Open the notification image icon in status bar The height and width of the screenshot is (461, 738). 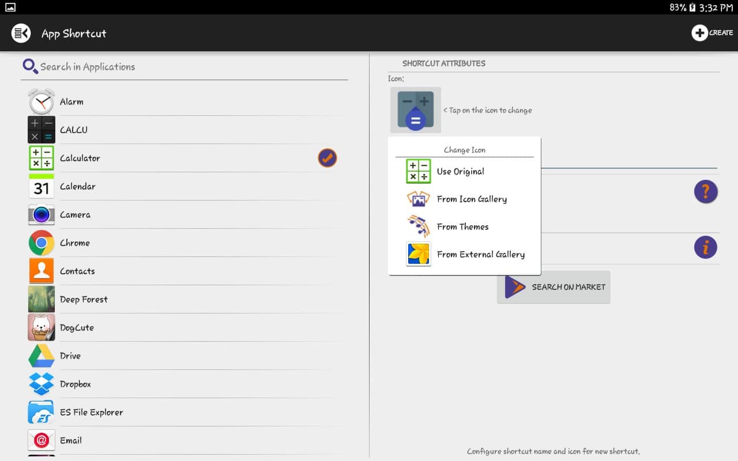(10, 7)
